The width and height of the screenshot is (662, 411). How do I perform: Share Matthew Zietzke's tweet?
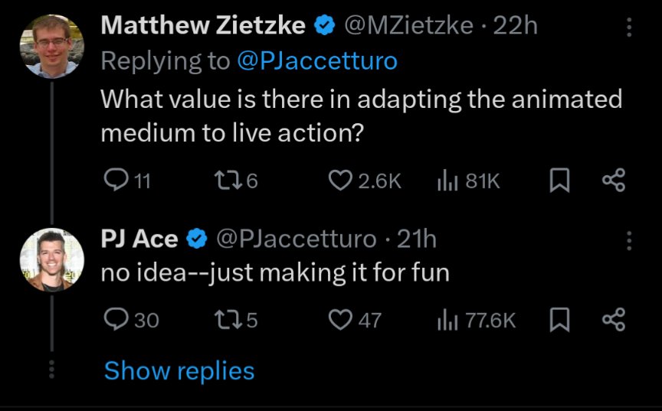click(x=614, y=181)
